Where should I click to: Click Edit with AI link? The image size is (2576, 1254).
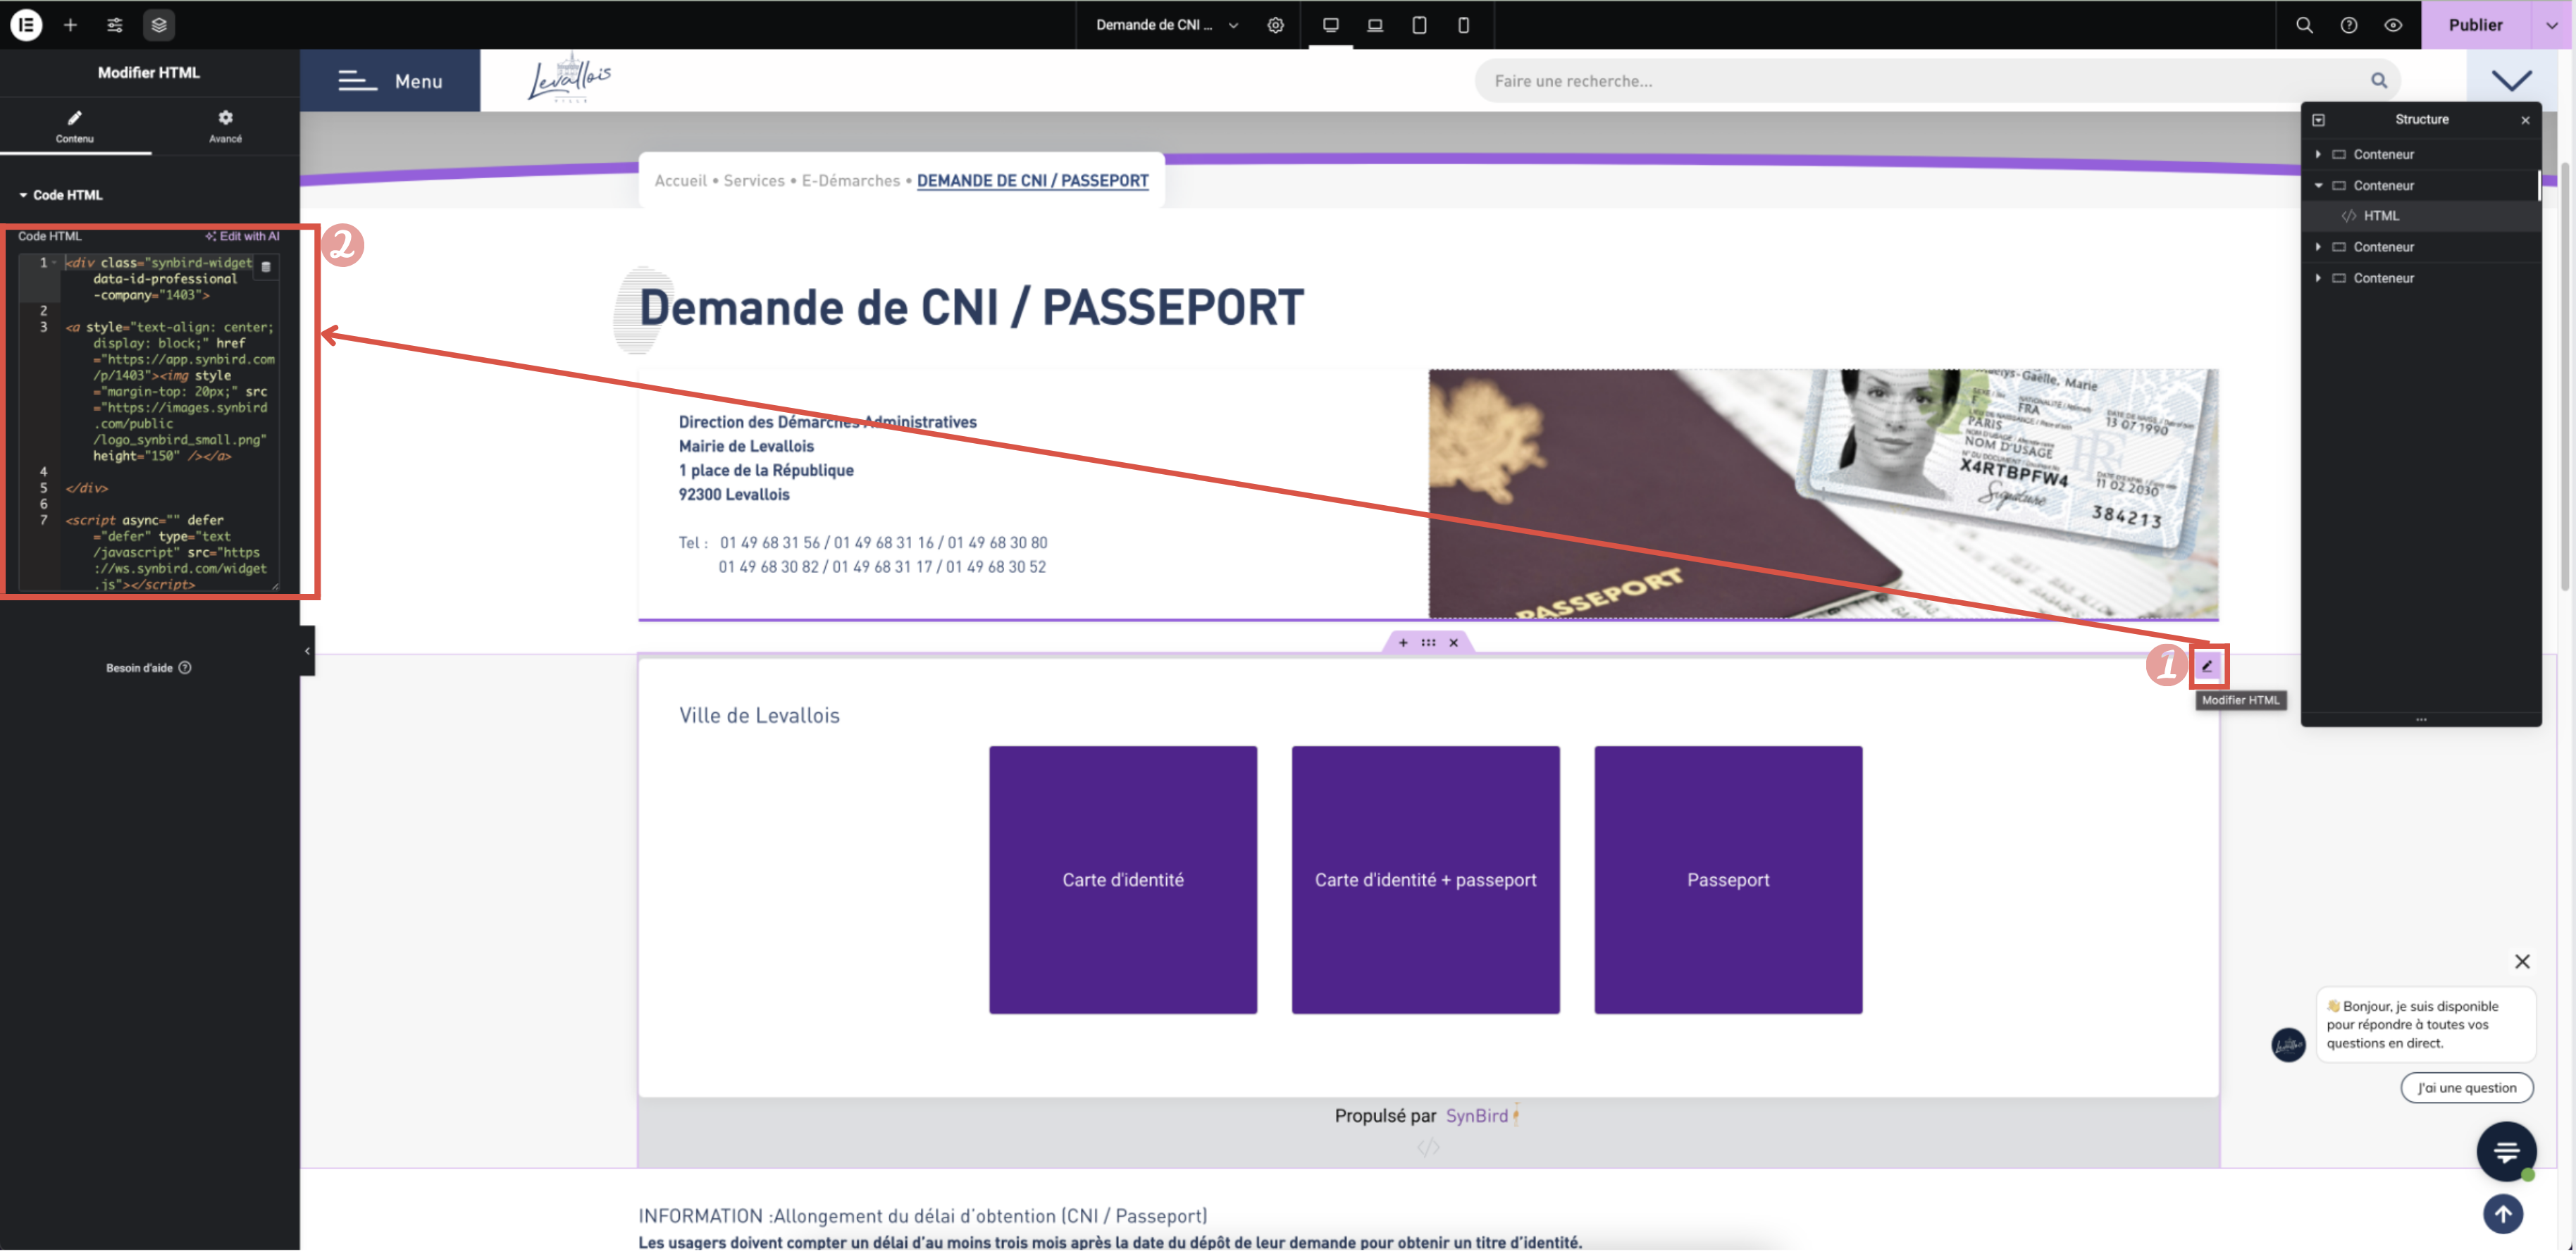click(x=242, y=237)
